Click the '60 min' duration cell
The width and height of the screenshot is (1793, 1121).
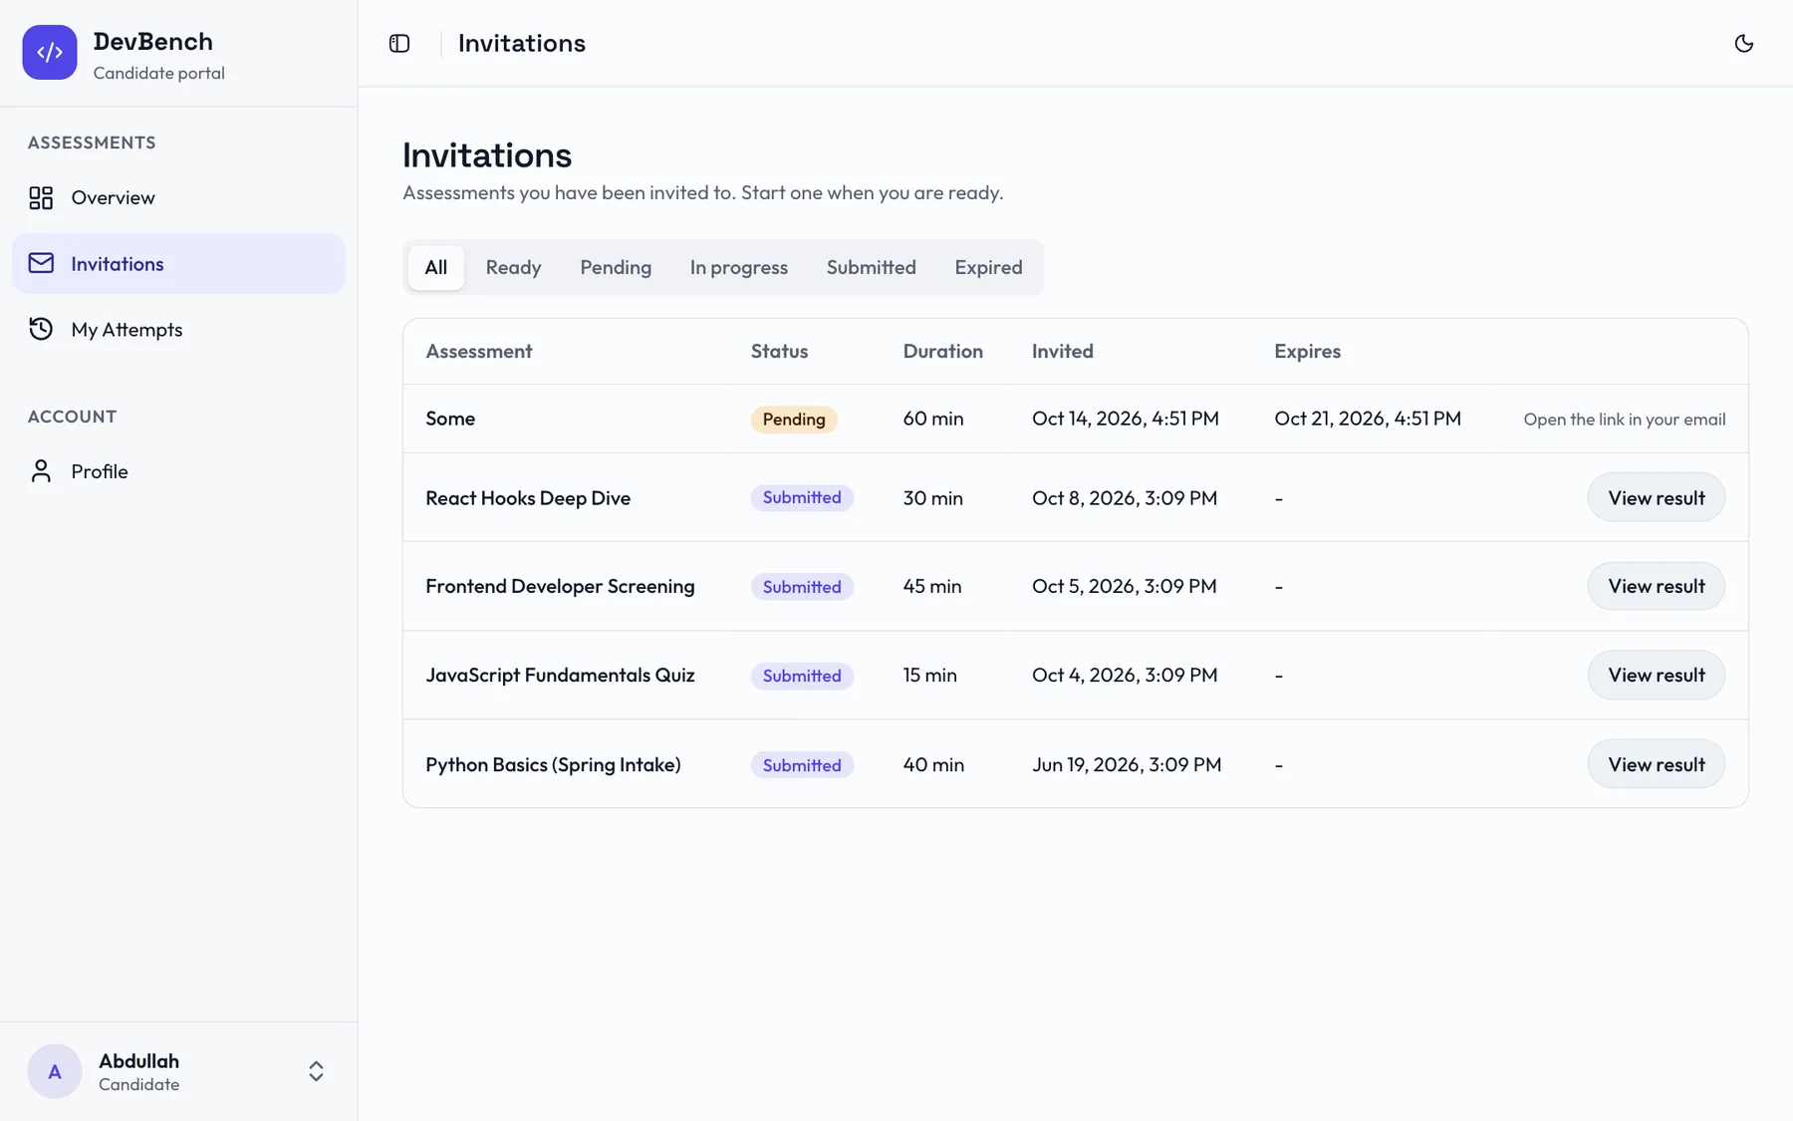click(x=933, y=419)
